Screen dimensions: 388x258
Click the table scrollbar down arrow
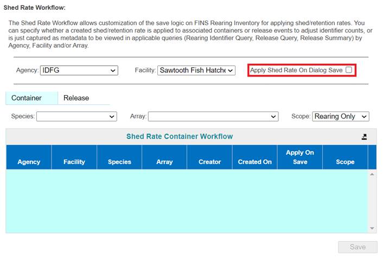coord(372,228)
